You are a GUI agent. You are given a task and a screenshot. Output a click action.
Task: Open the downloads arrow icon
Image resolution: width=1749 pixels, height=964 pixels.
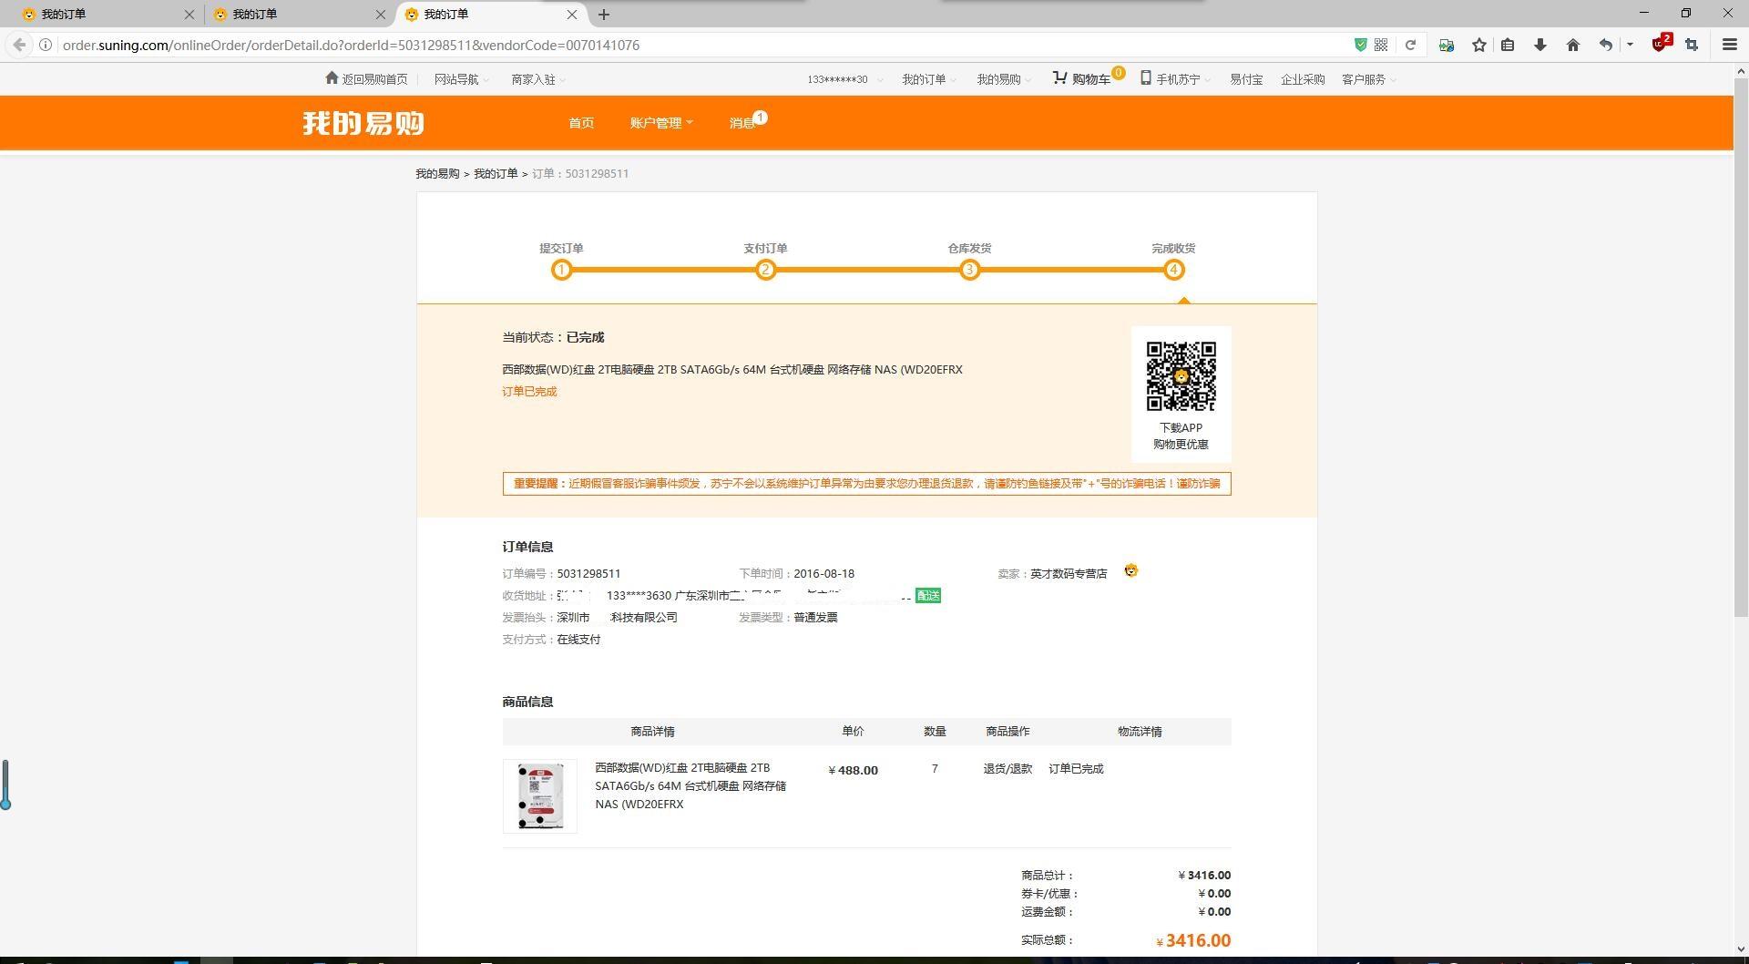pos(1540,45)
